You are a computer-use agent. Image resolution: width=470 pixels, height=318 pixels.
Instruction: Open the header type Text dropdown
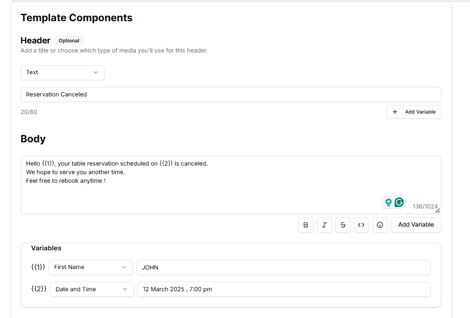pos(62,73)
